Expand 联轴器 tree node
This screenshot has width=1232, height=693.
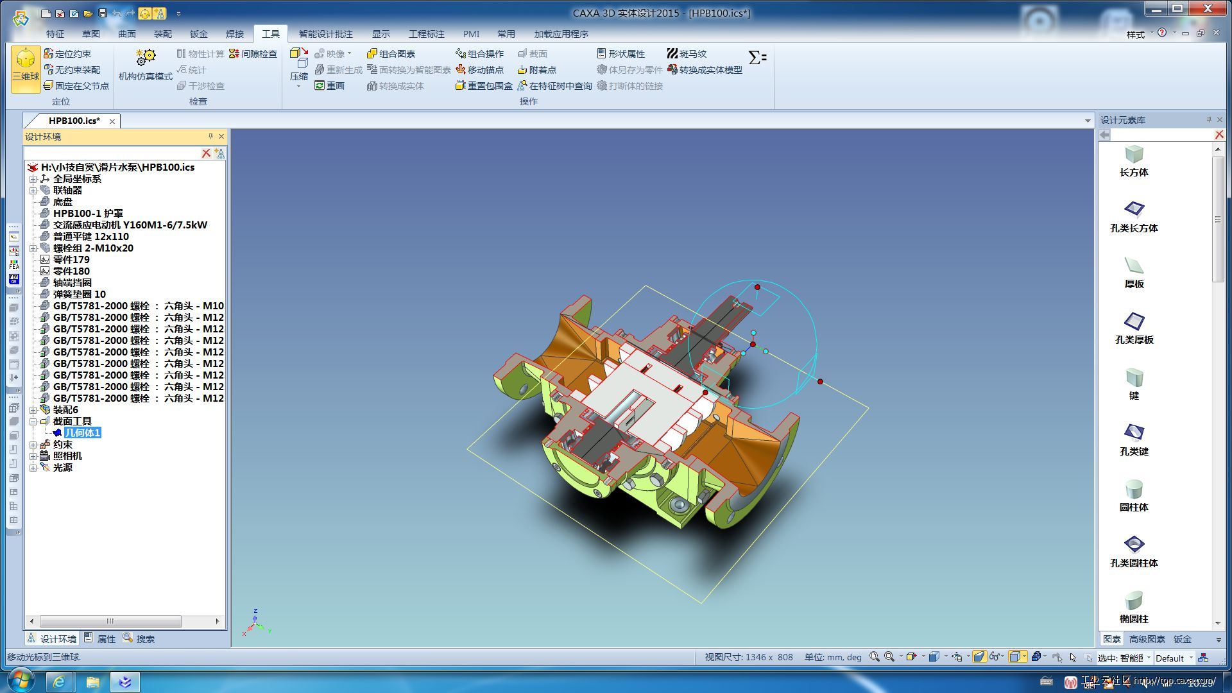click(x=33, y=191)
